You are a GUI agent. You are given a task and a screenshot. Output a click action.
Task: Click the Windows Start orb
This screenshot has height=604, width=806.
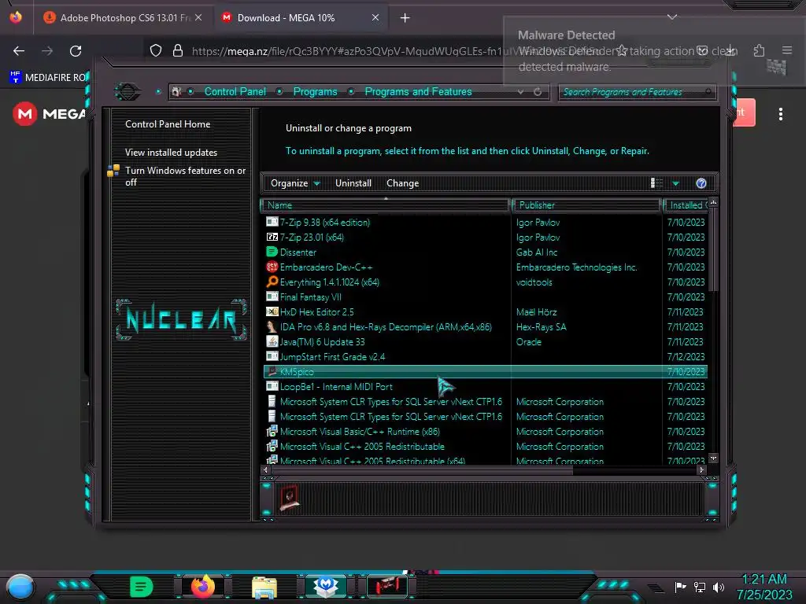pos(20,587)
